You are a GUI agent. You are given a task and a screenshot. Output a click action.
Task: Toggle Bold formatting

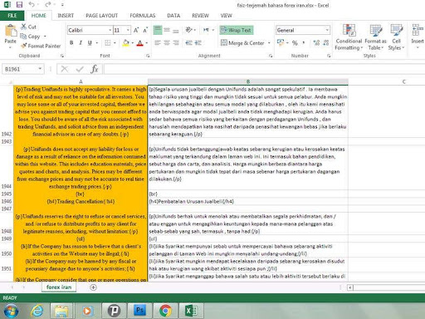pos(71,43)
